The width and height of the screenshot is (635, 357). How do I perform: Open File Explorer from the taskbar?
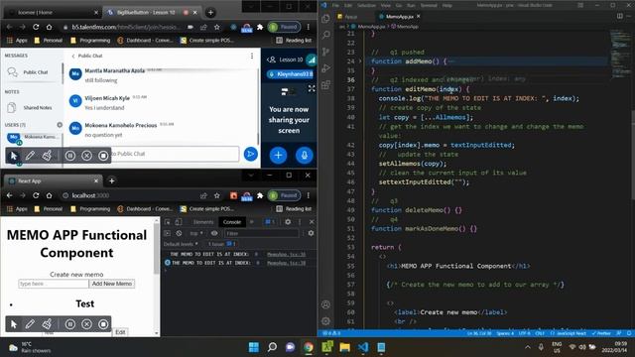click(344, 347)
